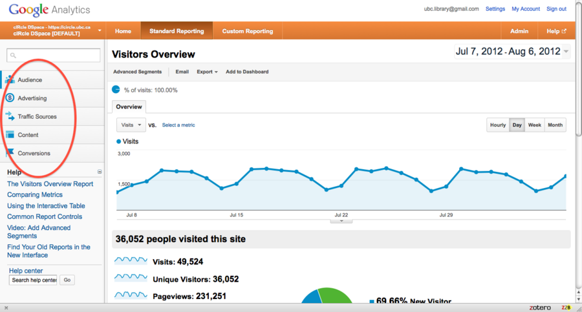Click the Search help center input field
Screen dimensions: 582x312
(x=33, y=280)
